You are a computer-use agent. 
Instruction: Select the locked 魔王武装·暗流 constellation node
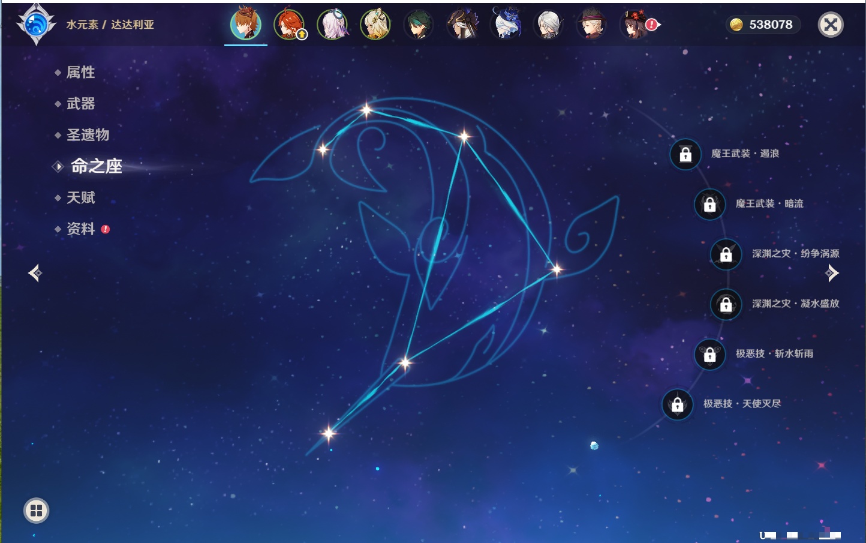[709, 205]
